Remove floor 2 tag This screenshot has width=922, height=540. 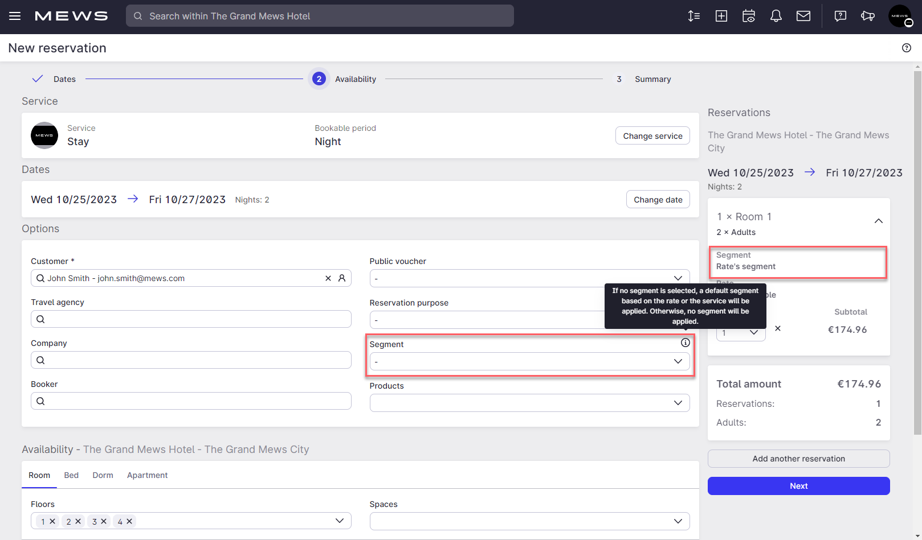pos(78,521)
